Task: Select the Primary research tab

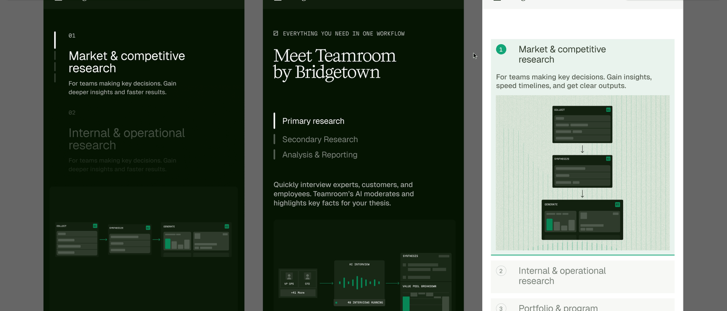Action: click(x=313, y=121)
